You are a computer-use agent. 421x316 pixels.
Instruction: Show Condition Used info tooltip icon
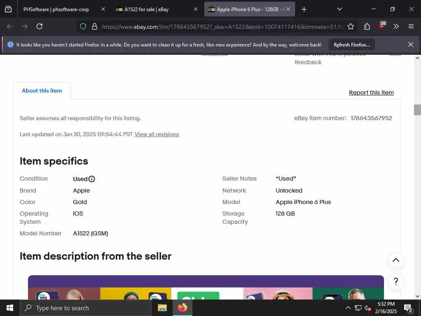[x=92, y=179]
